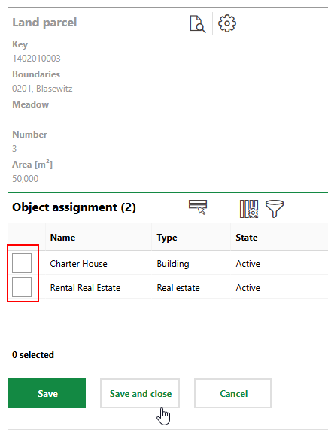Open the filter funnel icon
Image resolution: width=328 pixels, height=430 pixels.
pos(275,209)
